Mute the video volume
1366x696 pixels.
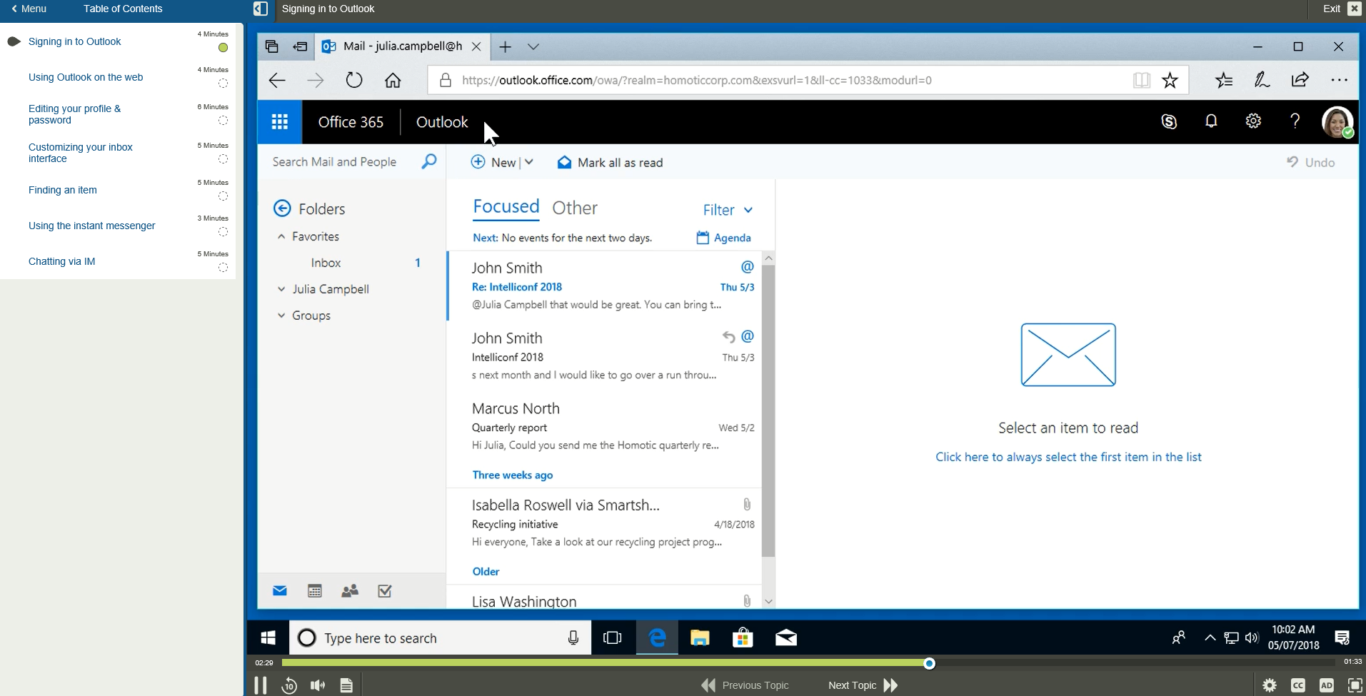pos(318,685)
